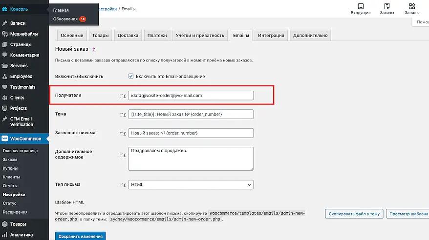Open Расширения in WooCommerce submenu

pos(15,212)
